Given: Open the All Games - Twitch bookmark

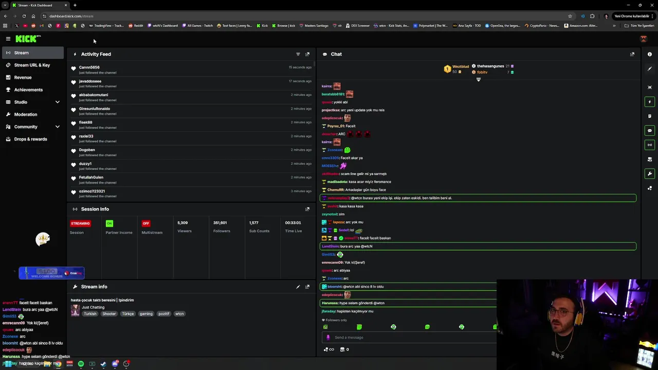Looking at the screenshot, I should pos(197,26).
